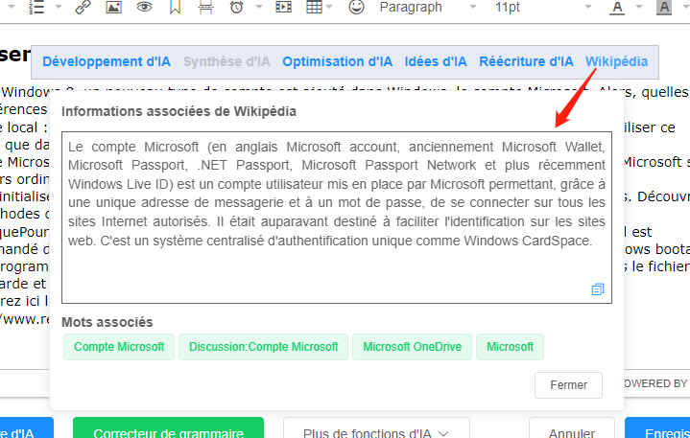Toggle the preview eye icon
The width and height of the screenshot is (690, 438).
tap(144, 7)
